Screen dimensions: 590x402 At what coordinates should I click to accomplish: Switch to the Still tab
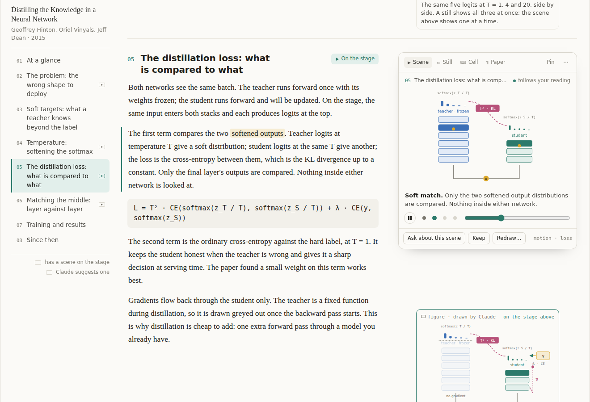coord(445,62)
